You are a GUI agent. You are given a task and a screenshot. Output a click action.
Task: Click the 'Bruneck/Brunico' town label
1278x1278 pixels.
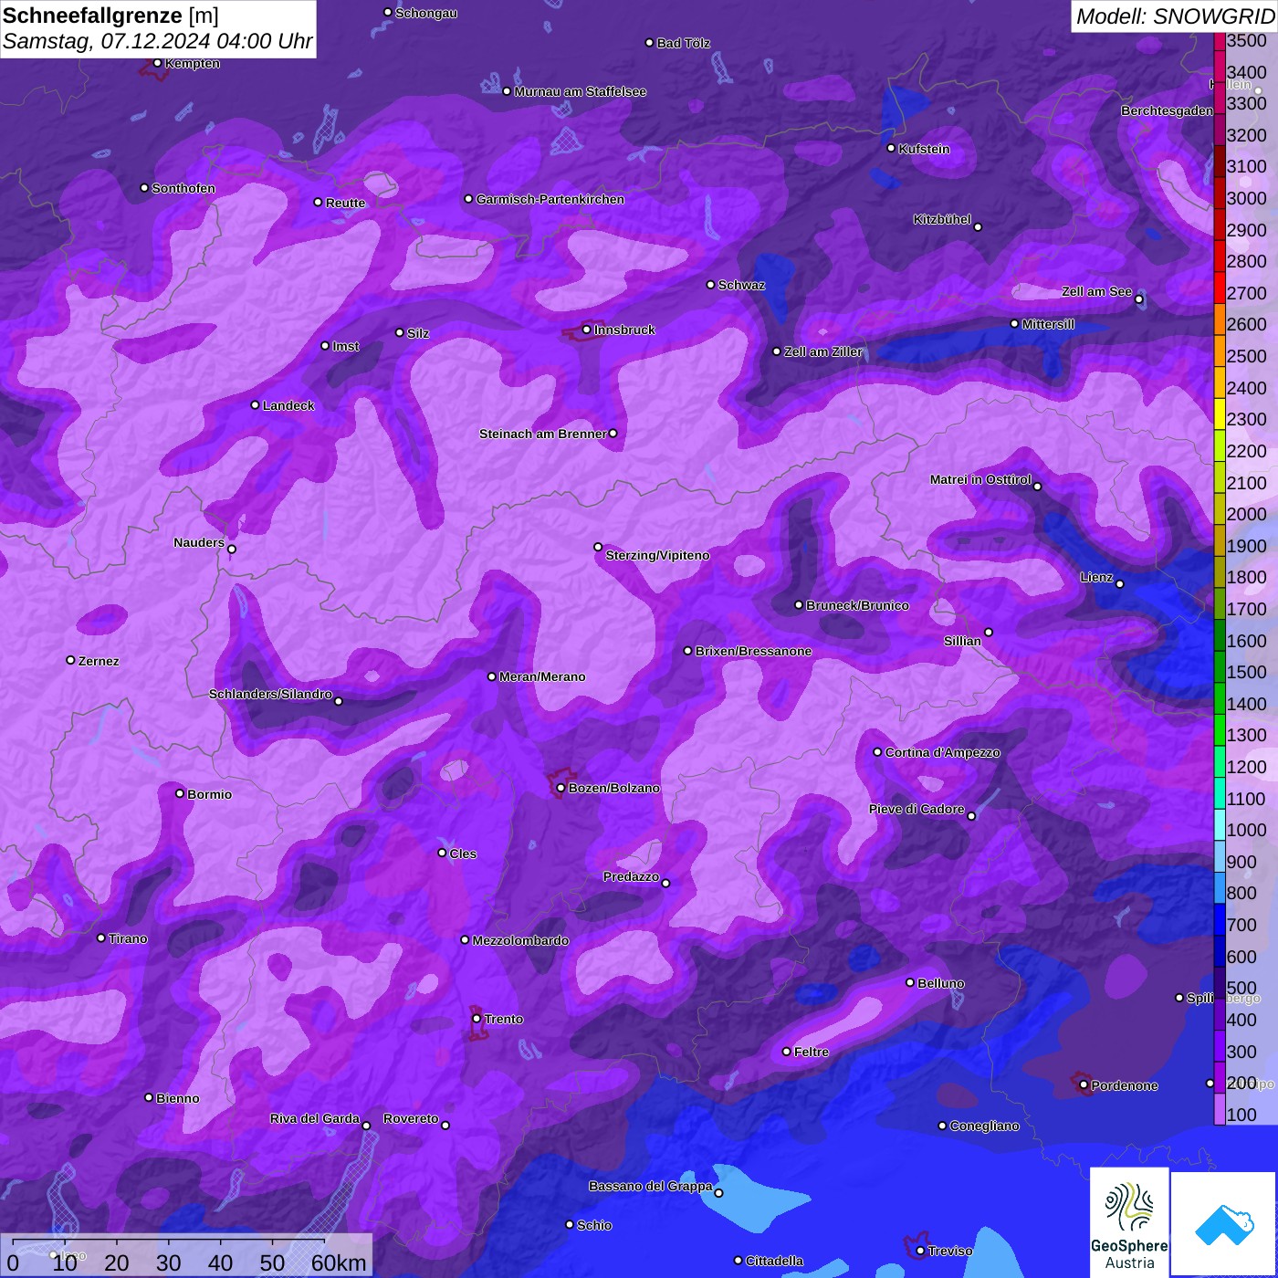pos(858,605)
